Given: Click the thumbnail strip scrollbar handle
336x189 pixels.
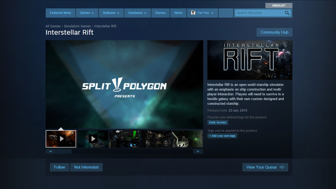Looking at the screenshot, I should pyautogui.click(x=64, y=151).
